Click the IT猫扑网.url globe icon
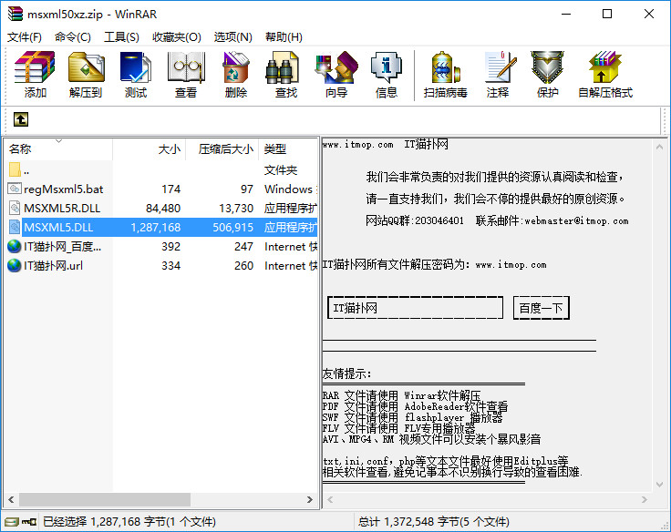The width and height of the screenshot is (671, 532). click(x=14, y=265)
